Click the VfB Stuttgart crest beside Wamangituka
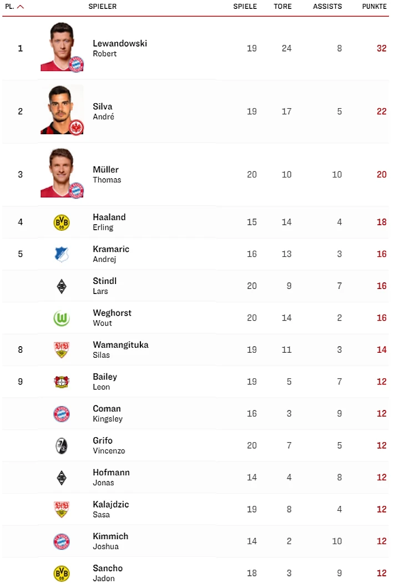Viewport: 405px width, 583px height. [62, 350]
